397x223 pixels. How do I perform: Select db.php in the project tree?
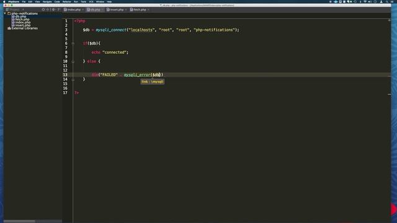tap(20, 17)
